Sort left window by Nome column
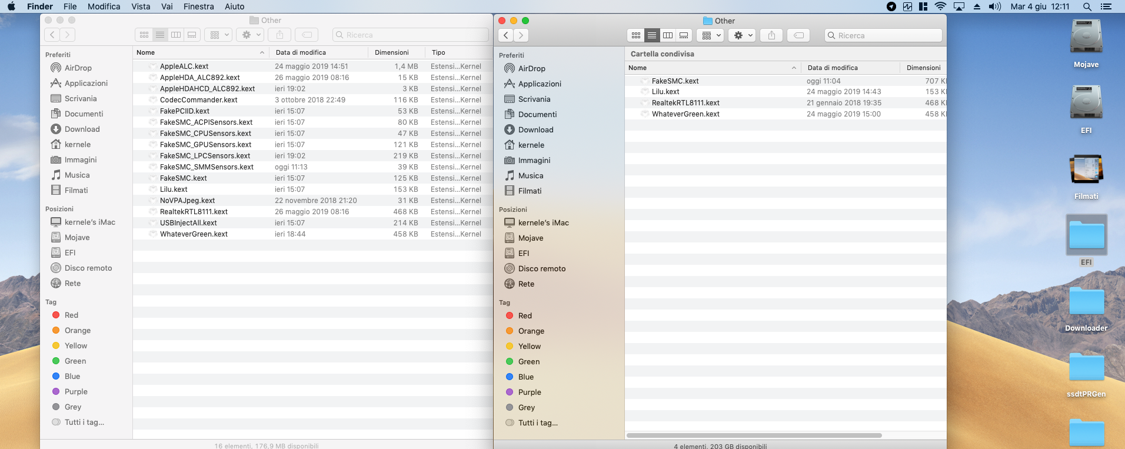 201,52
